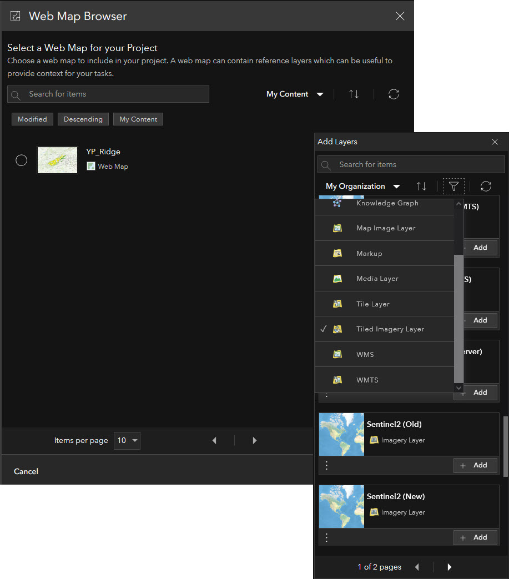Select the YP_Ridge web map radio button
509x579 pixels.
pyautogui.click(x=21, y=160)
